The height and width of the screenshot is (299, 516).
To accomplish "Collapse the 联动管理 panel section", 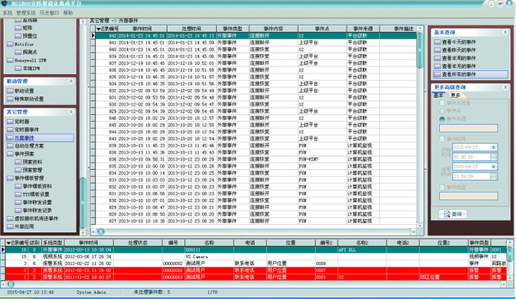I will coord(71,81).
